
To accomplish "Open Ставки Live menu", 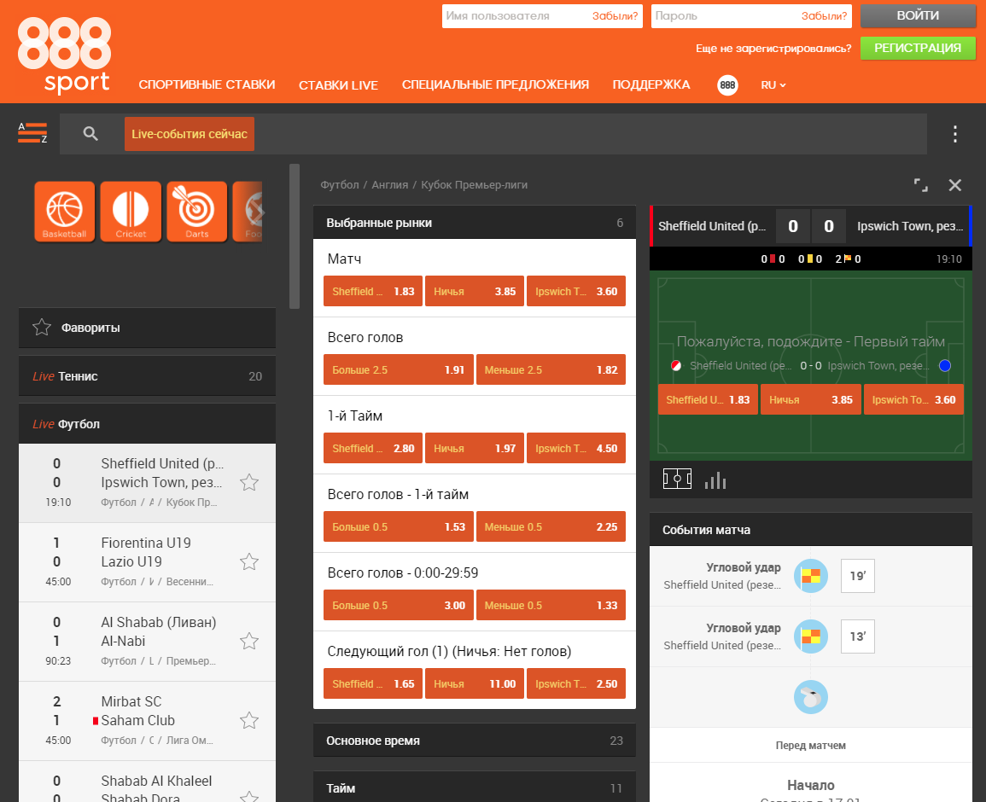I will [338, 84].
